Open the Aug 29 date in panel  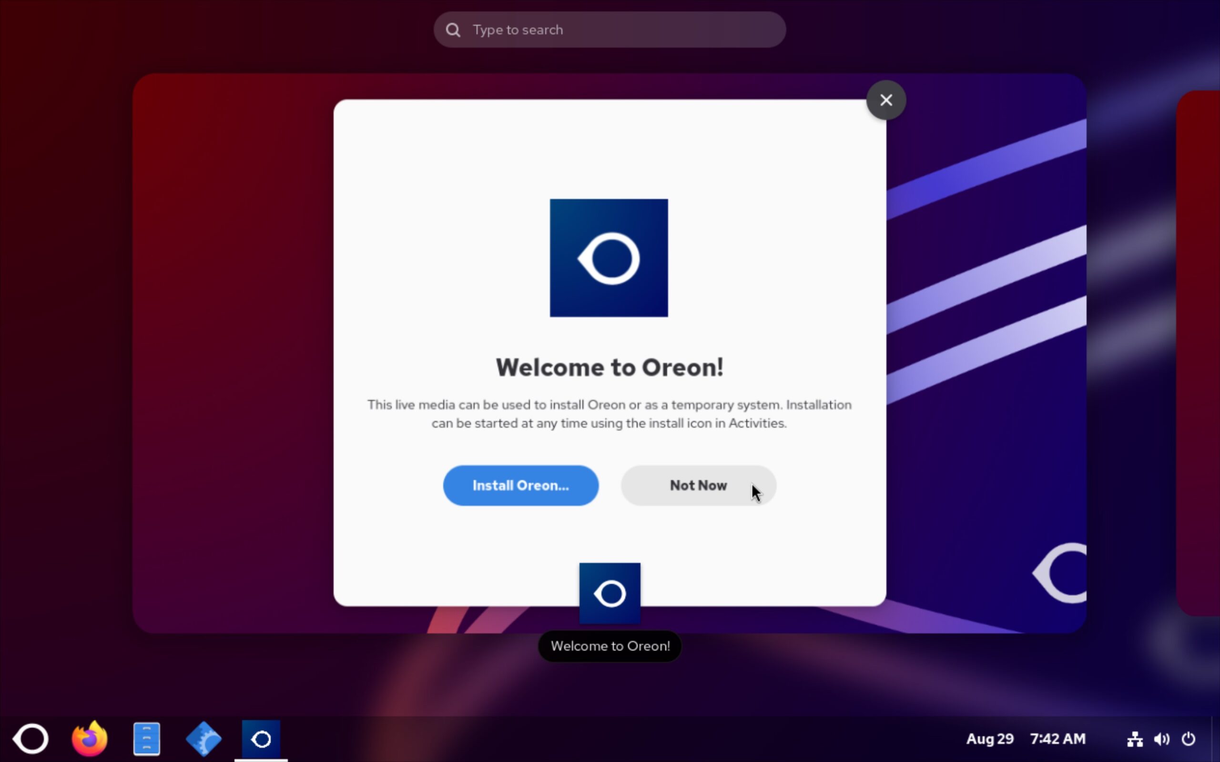click(990, 739)
